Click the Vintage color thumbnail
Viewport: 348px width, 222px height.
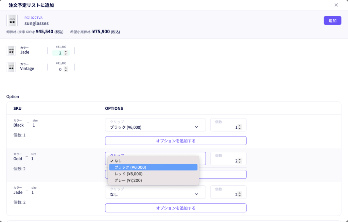coord(11,67)
